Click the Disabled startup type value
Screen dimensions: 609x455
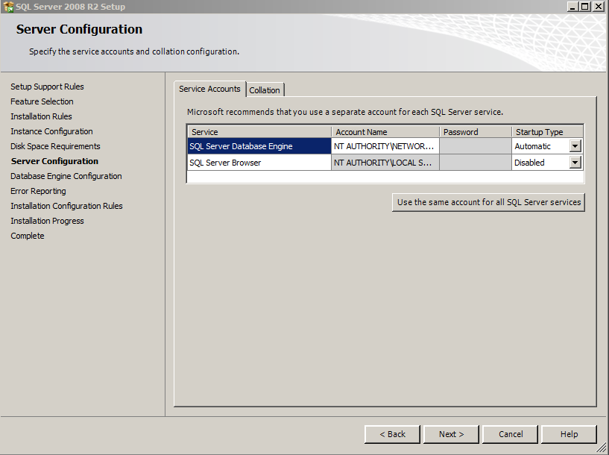click(x=529, y=163)
